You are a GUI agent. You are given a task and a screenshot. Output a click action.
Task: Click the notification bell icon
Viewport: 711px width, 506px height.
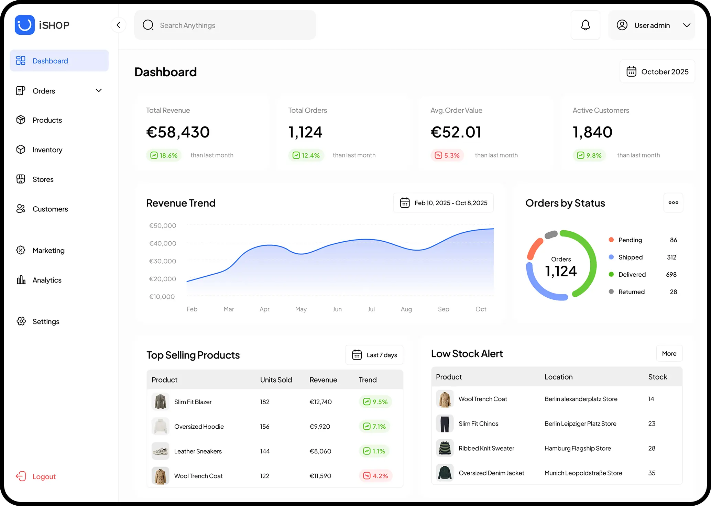coord(585,25)
